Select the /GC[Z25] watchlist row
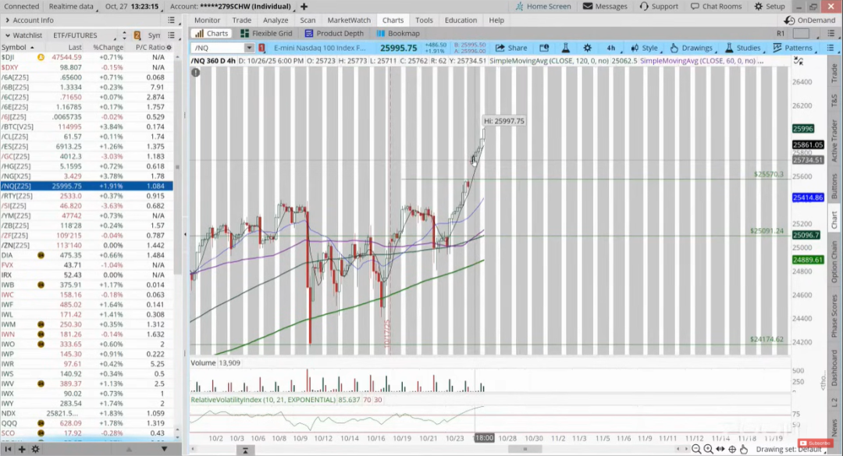The image size is (843, 456). pyautogui.click(x=87, y=156)
